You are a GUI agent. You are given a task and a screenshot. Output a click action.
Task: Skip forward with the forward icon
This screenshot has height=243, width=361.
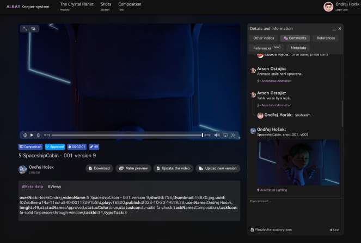[39, 135]
